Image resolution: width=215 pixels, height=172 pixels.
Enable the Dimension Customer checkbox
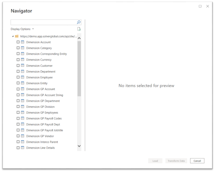(18, 66)
